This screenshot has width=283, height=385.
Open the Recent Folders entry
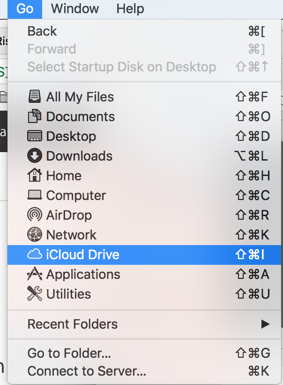point(73,324)
